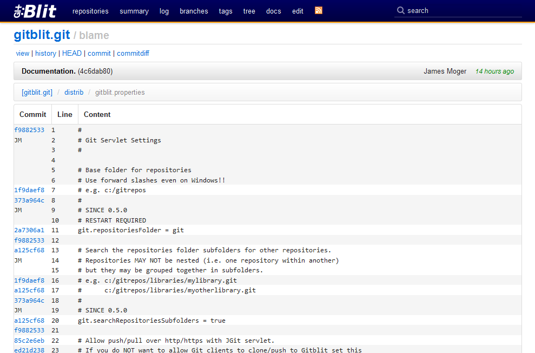The height and width of the screenshot is (353, 535).
Task: Click the Documentation. commit message
Action: (49, 71)
